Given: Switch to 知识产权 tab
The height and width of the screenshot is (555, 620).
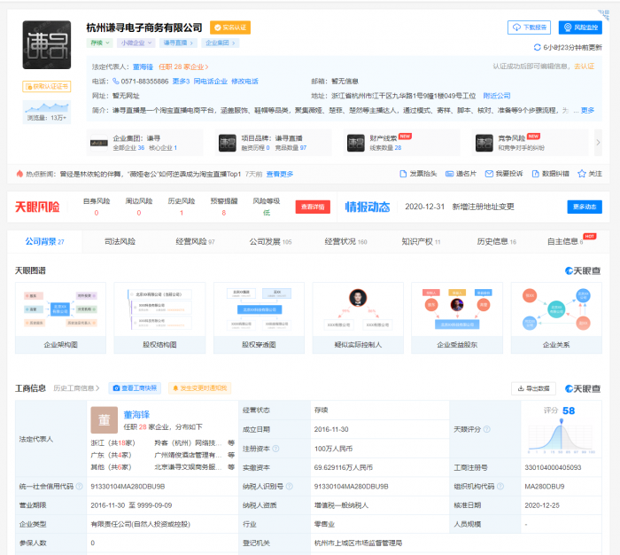Looking at the screenshot, I should (421, 241).
